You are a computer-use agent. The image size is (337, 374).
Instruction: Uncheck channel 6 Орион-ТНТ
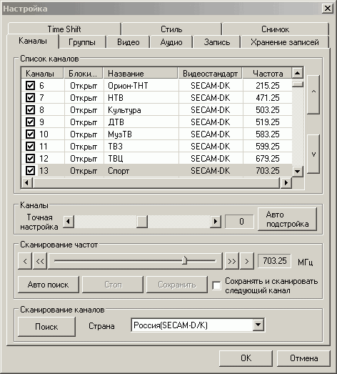click(x=30, y=85)
